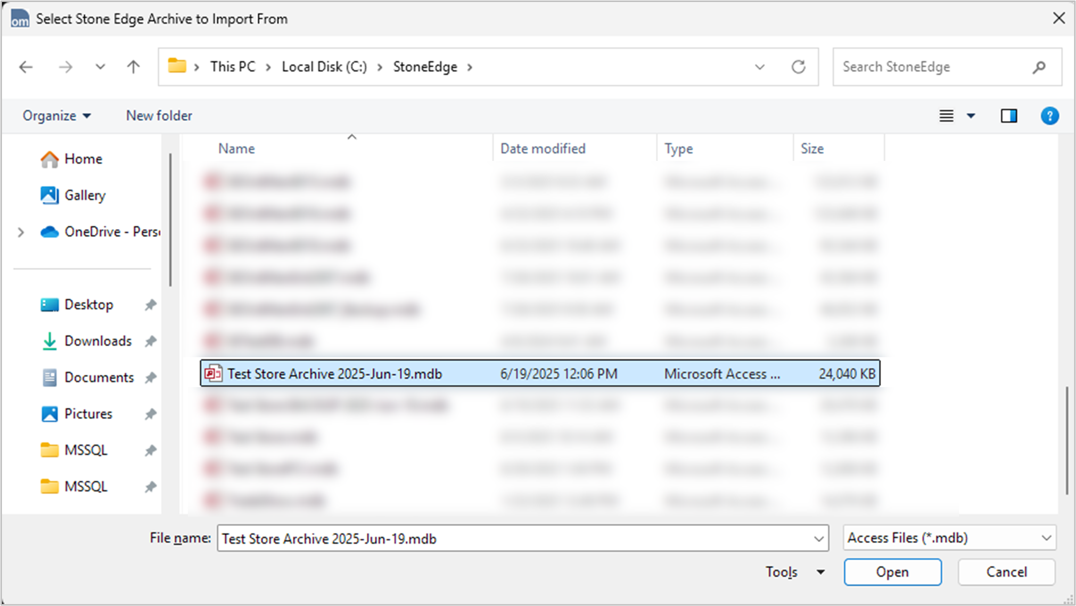Expand the chevron after Local Disk (C:)

(380, 67)
